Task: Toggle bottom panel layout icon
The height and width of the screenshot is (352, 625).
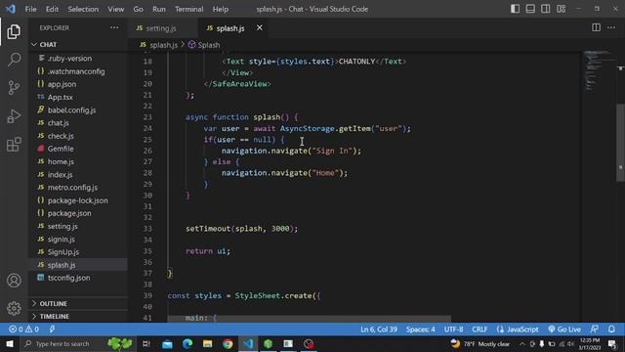Action: [530, 9]
